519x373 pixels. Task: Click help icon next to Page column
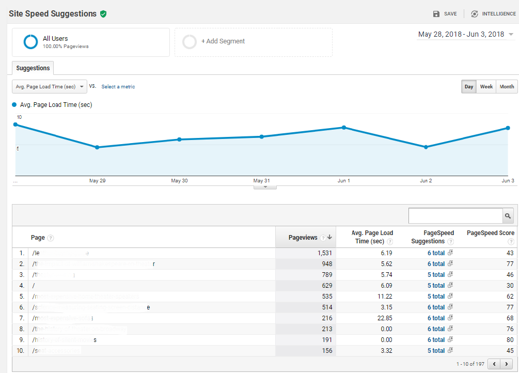(51, 238)
